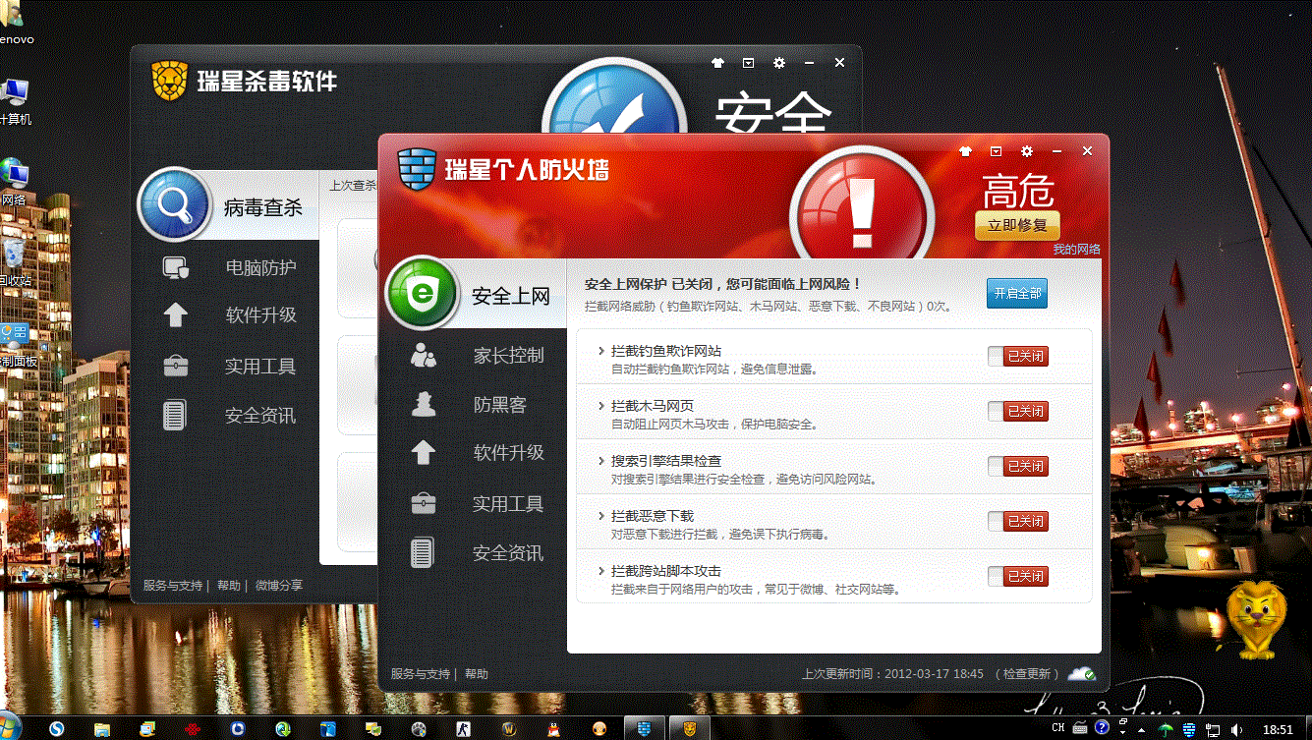The image size is (1312, 740).
Task: Open the Network desktop icon
Action: coord(14,182)
